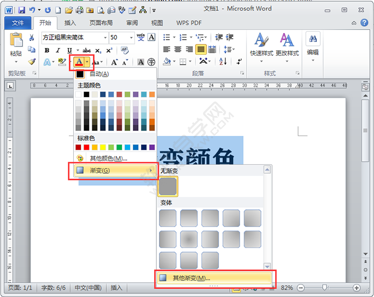374x297 pixels.
Task: Save the document with the floppy icon
Action: click(21, 10)
